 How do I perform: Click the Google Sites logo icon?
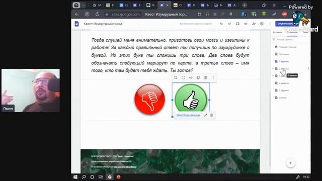76,24
